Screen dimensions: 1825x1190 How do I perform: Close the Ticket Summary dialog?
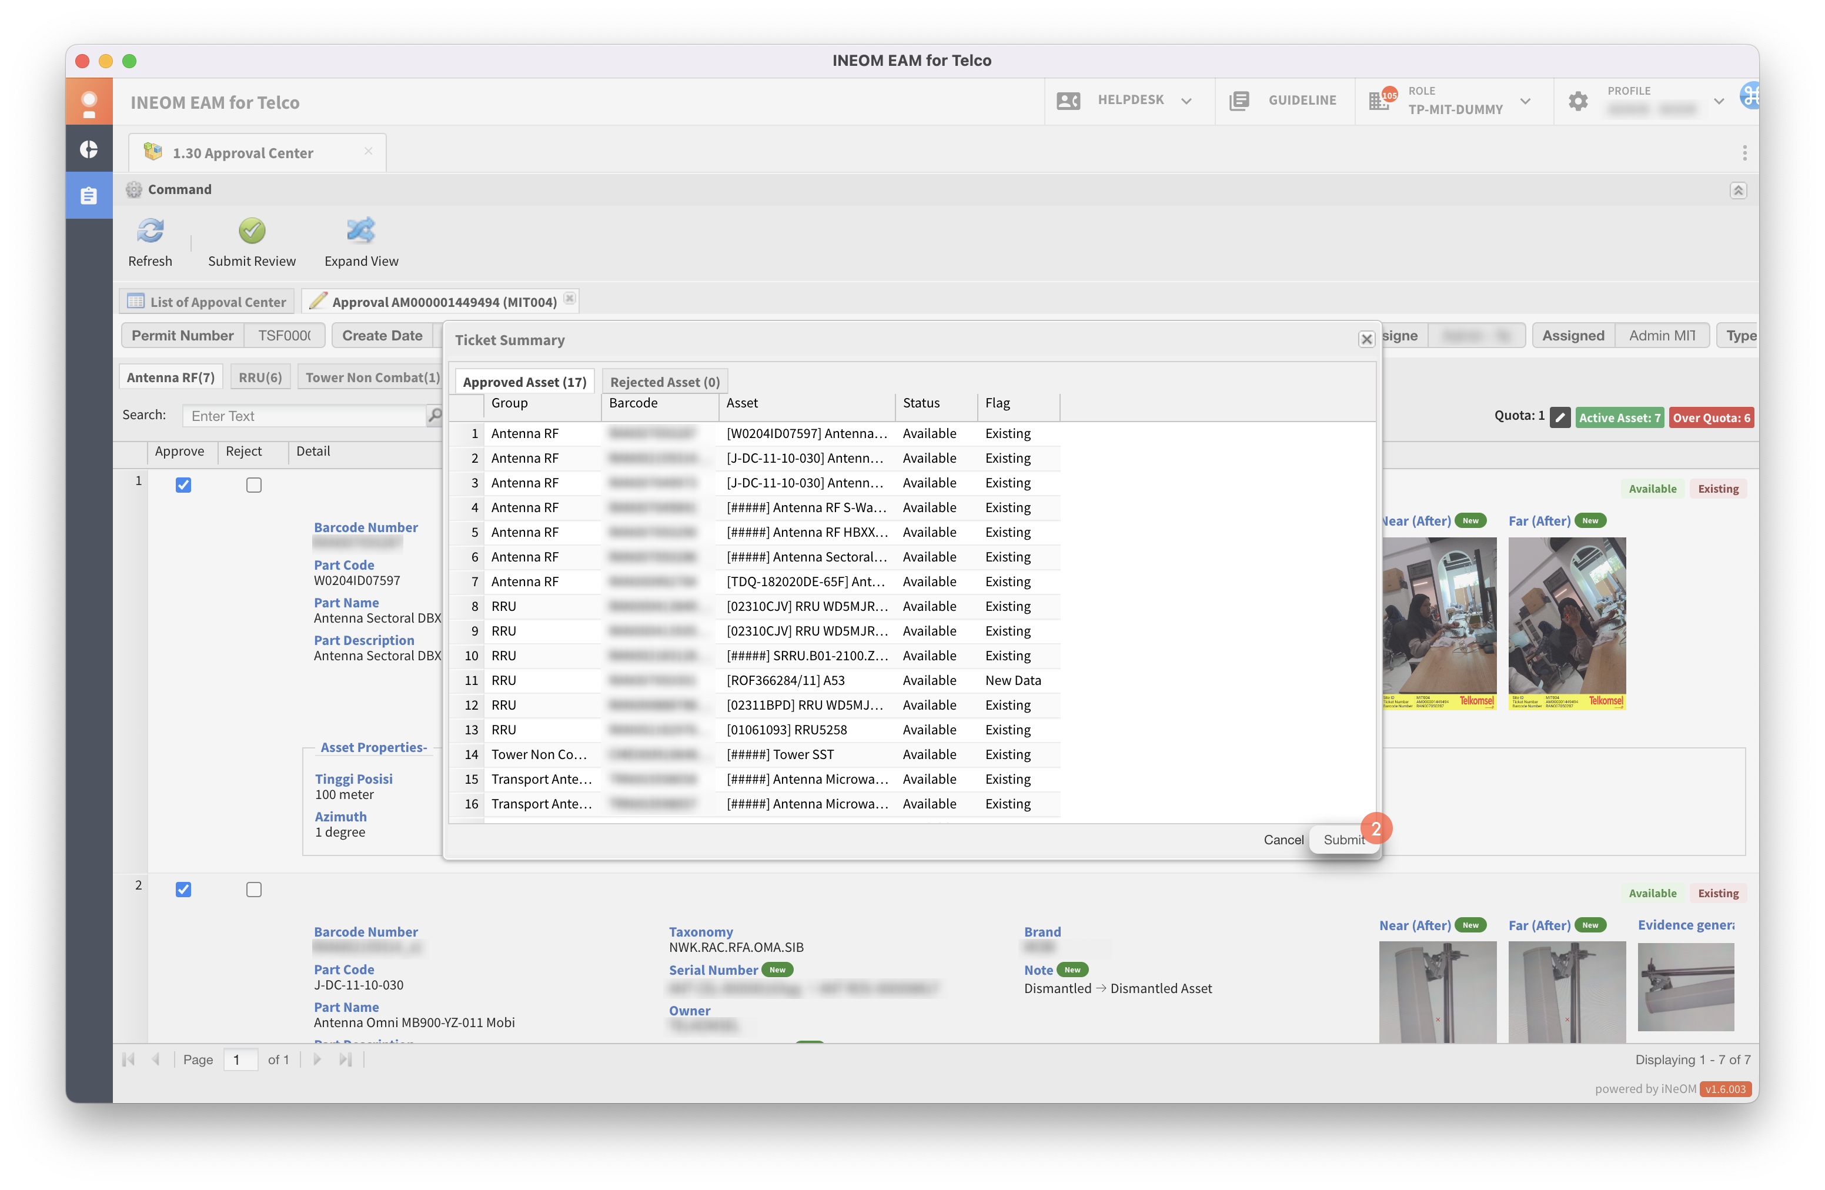(1366, 340)
